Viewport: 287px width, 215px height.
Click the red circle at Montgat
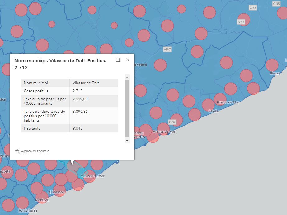pos(42,197)
